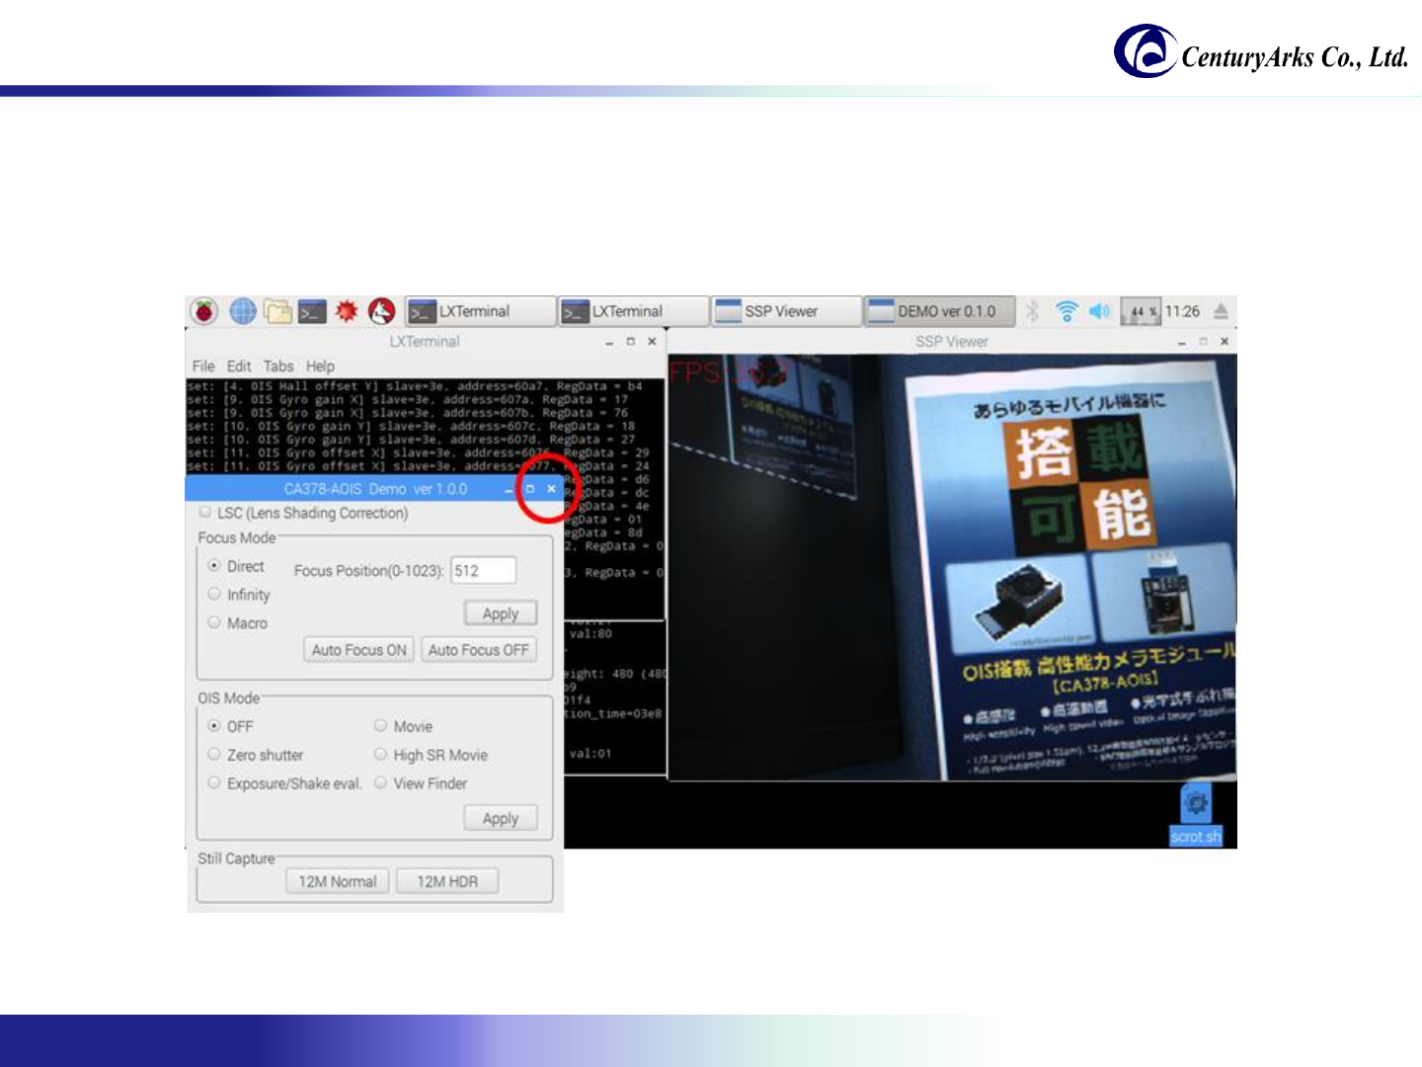
Task: Click the 11:26 panel clock
Action: click(1182, 311)
